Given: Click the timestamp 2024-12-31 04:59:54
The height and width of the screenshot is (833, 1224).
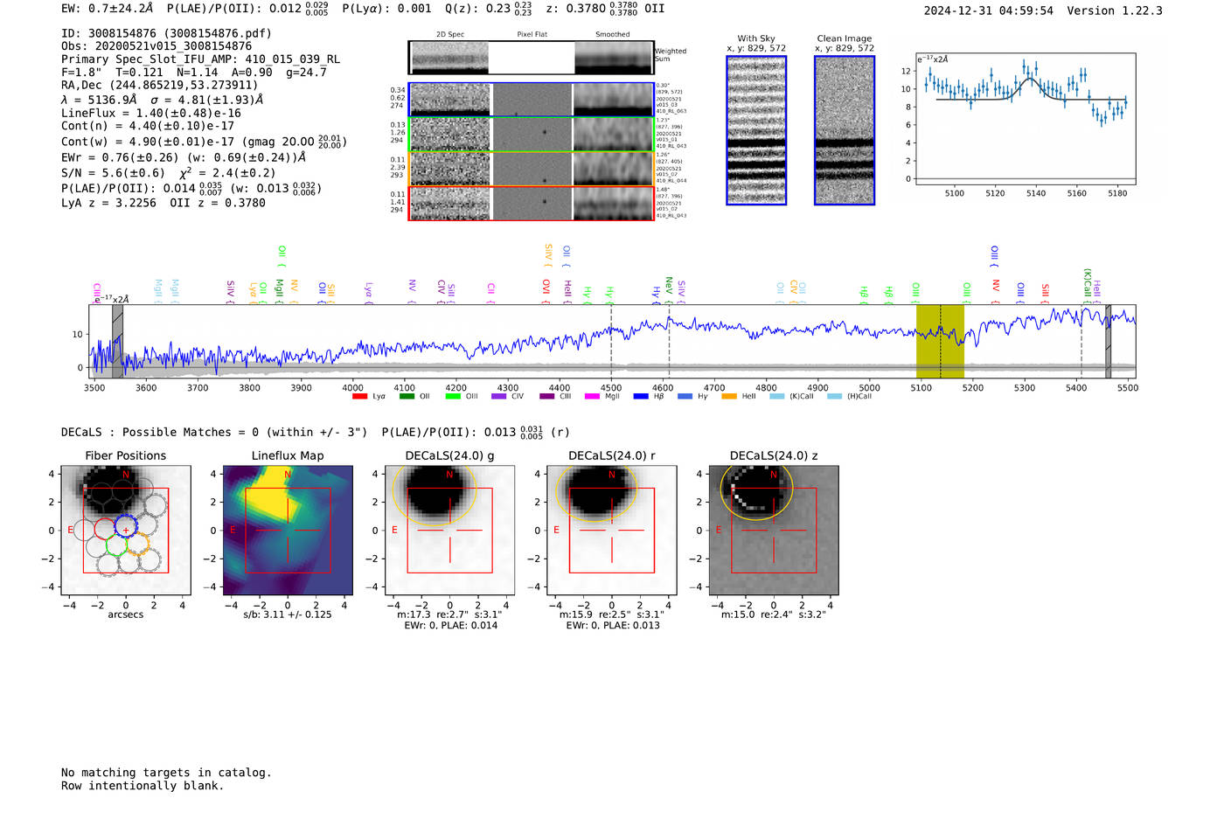Looking at the screenshot, I should (989, 10).
